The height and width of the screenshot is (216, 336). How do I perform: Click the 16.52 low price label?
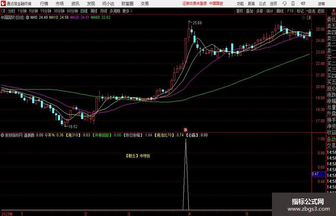click(x=73, y=127)
